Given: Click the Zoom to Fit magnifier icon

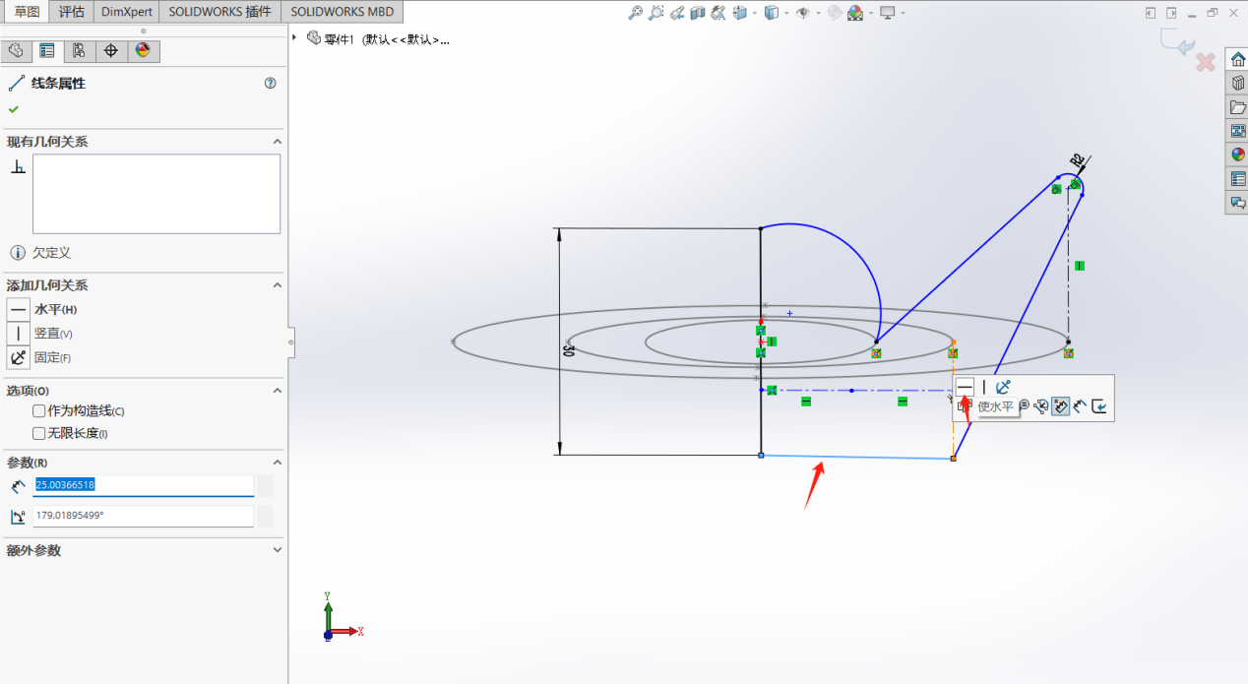Looking at the screenshot, I should point(636,13).
